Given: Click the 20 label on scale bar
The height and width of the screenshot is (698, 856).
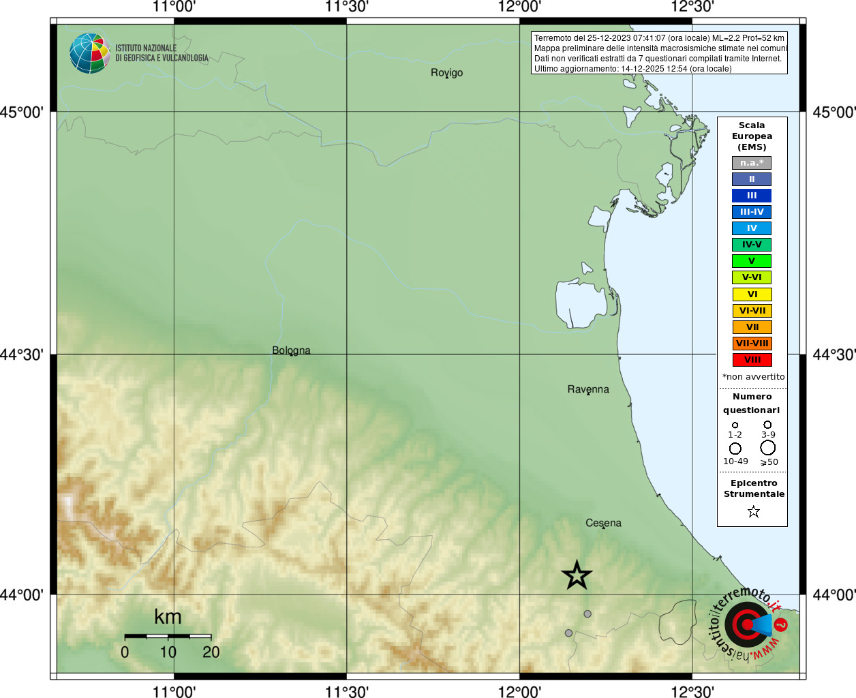Looking at the screenshot, I should (211, 652).
